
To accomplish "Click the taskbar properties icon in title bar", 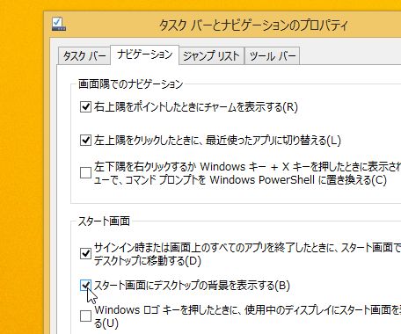I will point(59,25).
